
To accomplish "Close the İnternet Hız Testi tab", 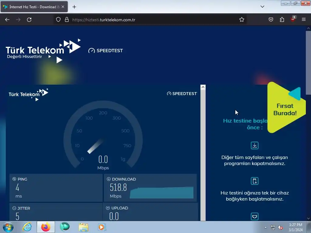I will click(x=63, y=7).
